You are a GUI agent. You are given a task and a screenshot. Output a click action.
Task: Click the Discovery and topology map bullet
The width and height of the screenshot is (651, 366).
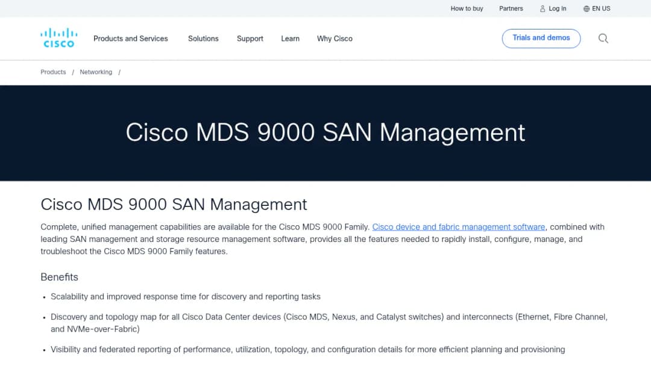(329, 323)
